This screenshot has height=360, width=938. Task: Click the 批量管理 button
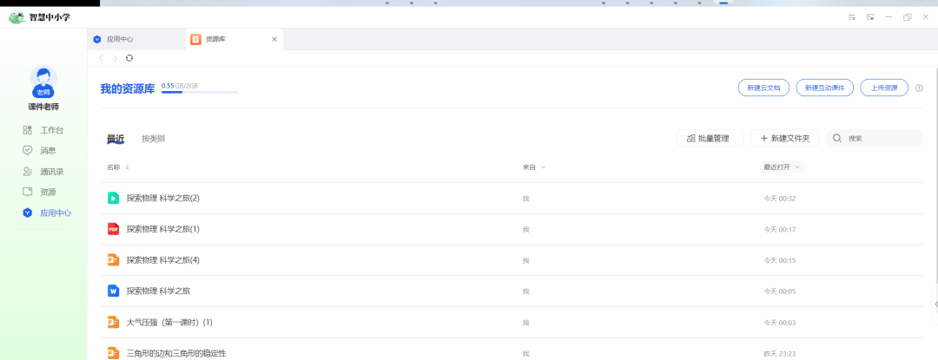[710, 138]
